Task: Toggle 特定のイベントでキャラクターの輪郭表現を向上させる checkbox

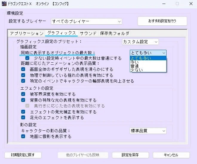Action: point(23,81)
